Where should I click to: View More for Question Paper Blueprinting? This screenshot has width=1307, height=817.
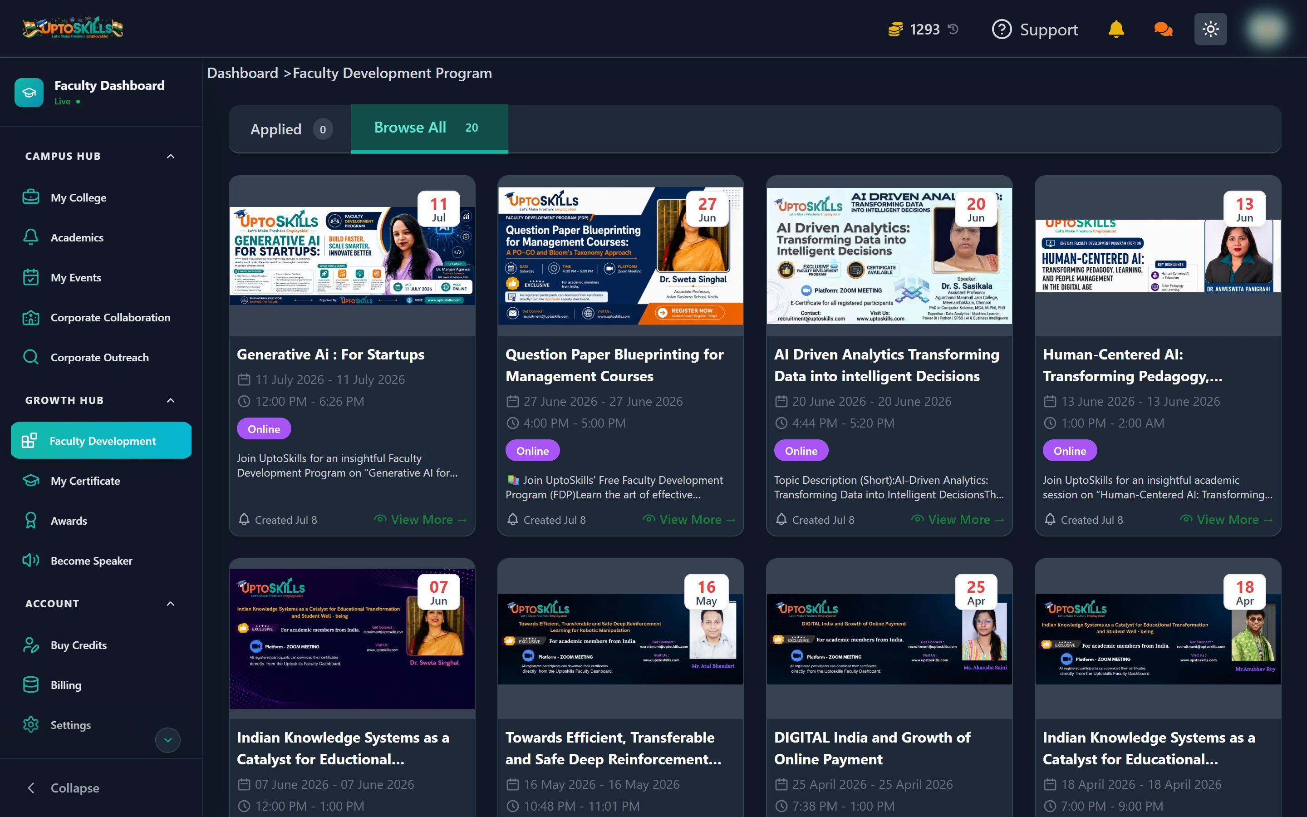coord(689,519)
